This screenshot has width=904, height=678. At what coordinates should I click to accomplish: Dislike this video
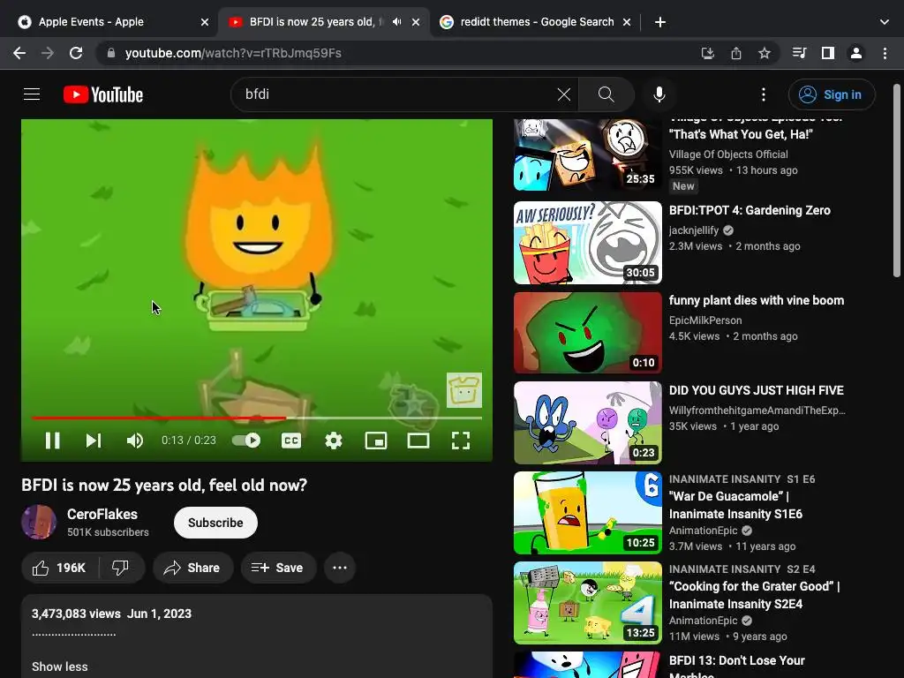[121, 568]
